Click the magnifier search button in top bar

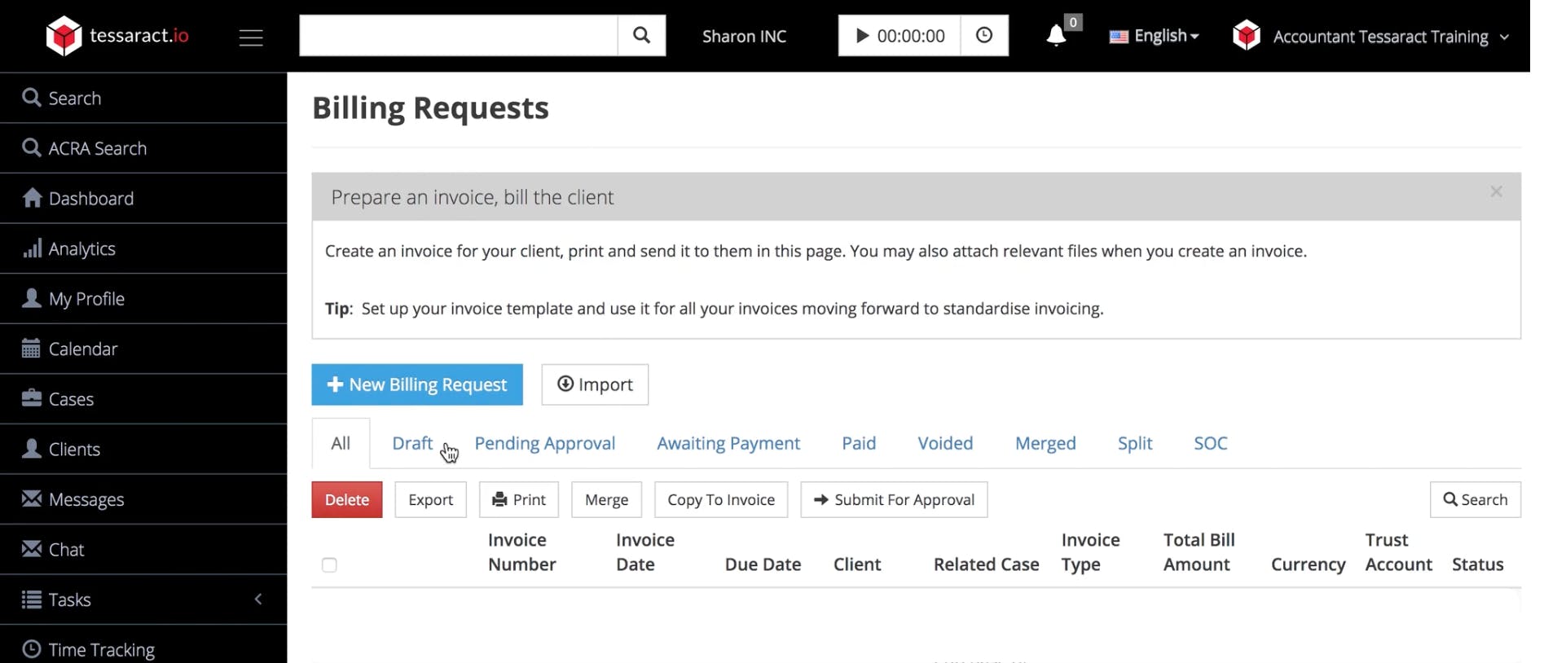(x=641, y=36)
